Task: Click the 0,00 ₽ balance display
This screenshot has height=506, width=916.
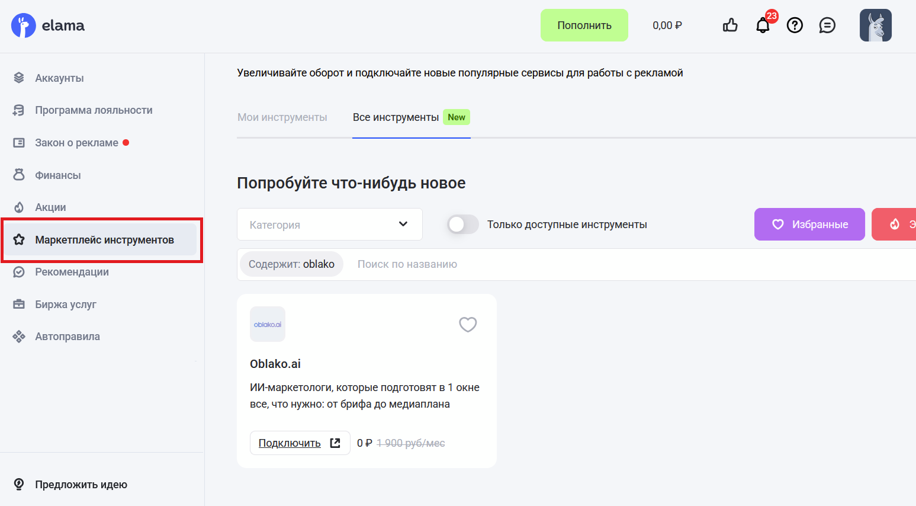Action: (667, 25)
